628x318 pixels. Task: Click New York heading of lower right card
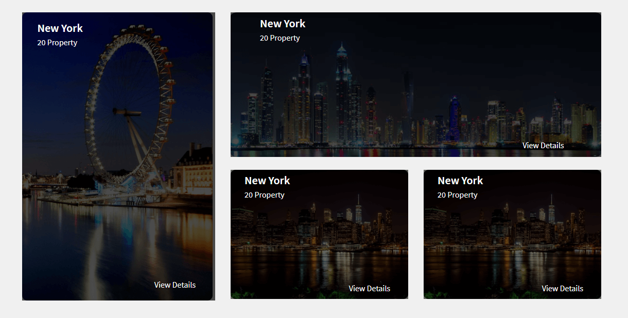pyautogui.click(x=460, y=181)
